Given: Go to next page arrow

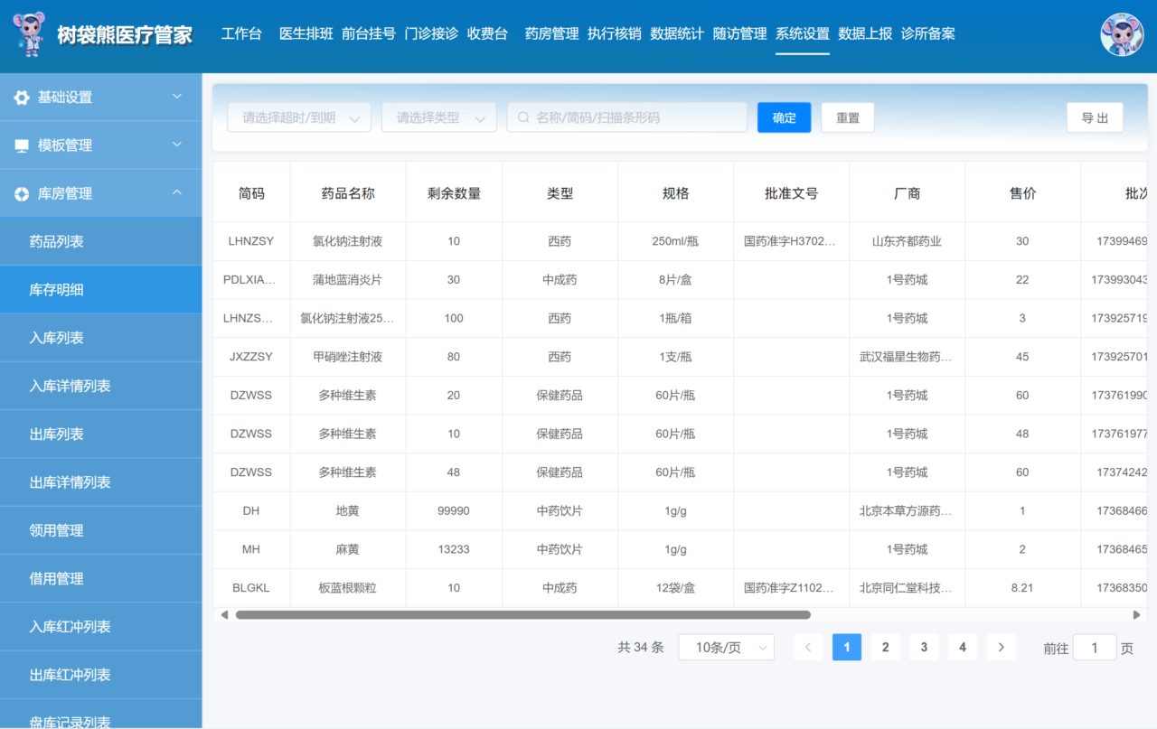Looking at the screenshot, I should tap(1001, 647).
